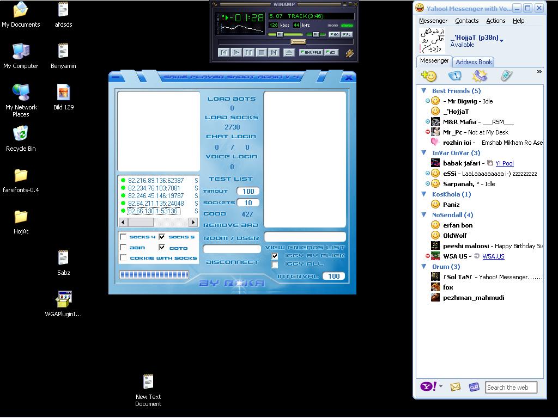The image size is (558, 418).
Task: Enable COKKIE WITH SOCKS checkbox
Action: click(x=123, y=257)
